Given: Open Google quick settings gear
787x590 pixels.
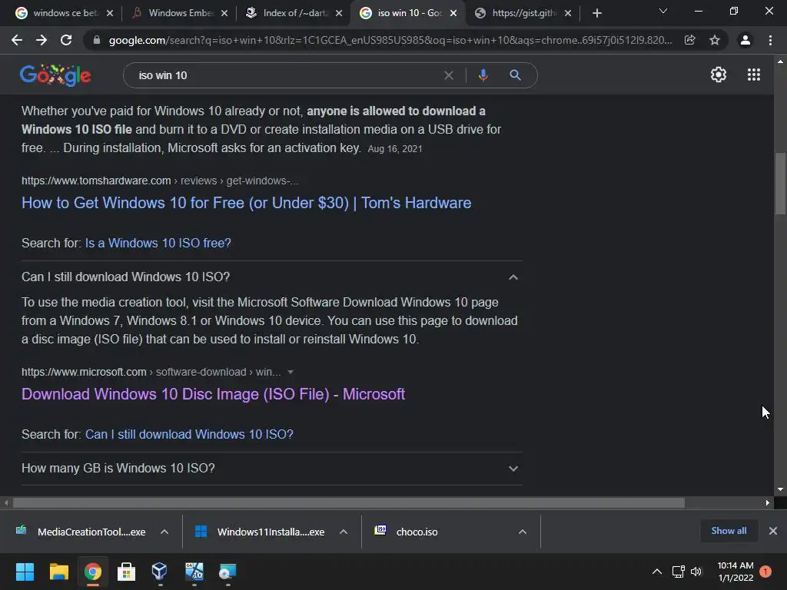Looking at the screenshot, I should 719,75.
